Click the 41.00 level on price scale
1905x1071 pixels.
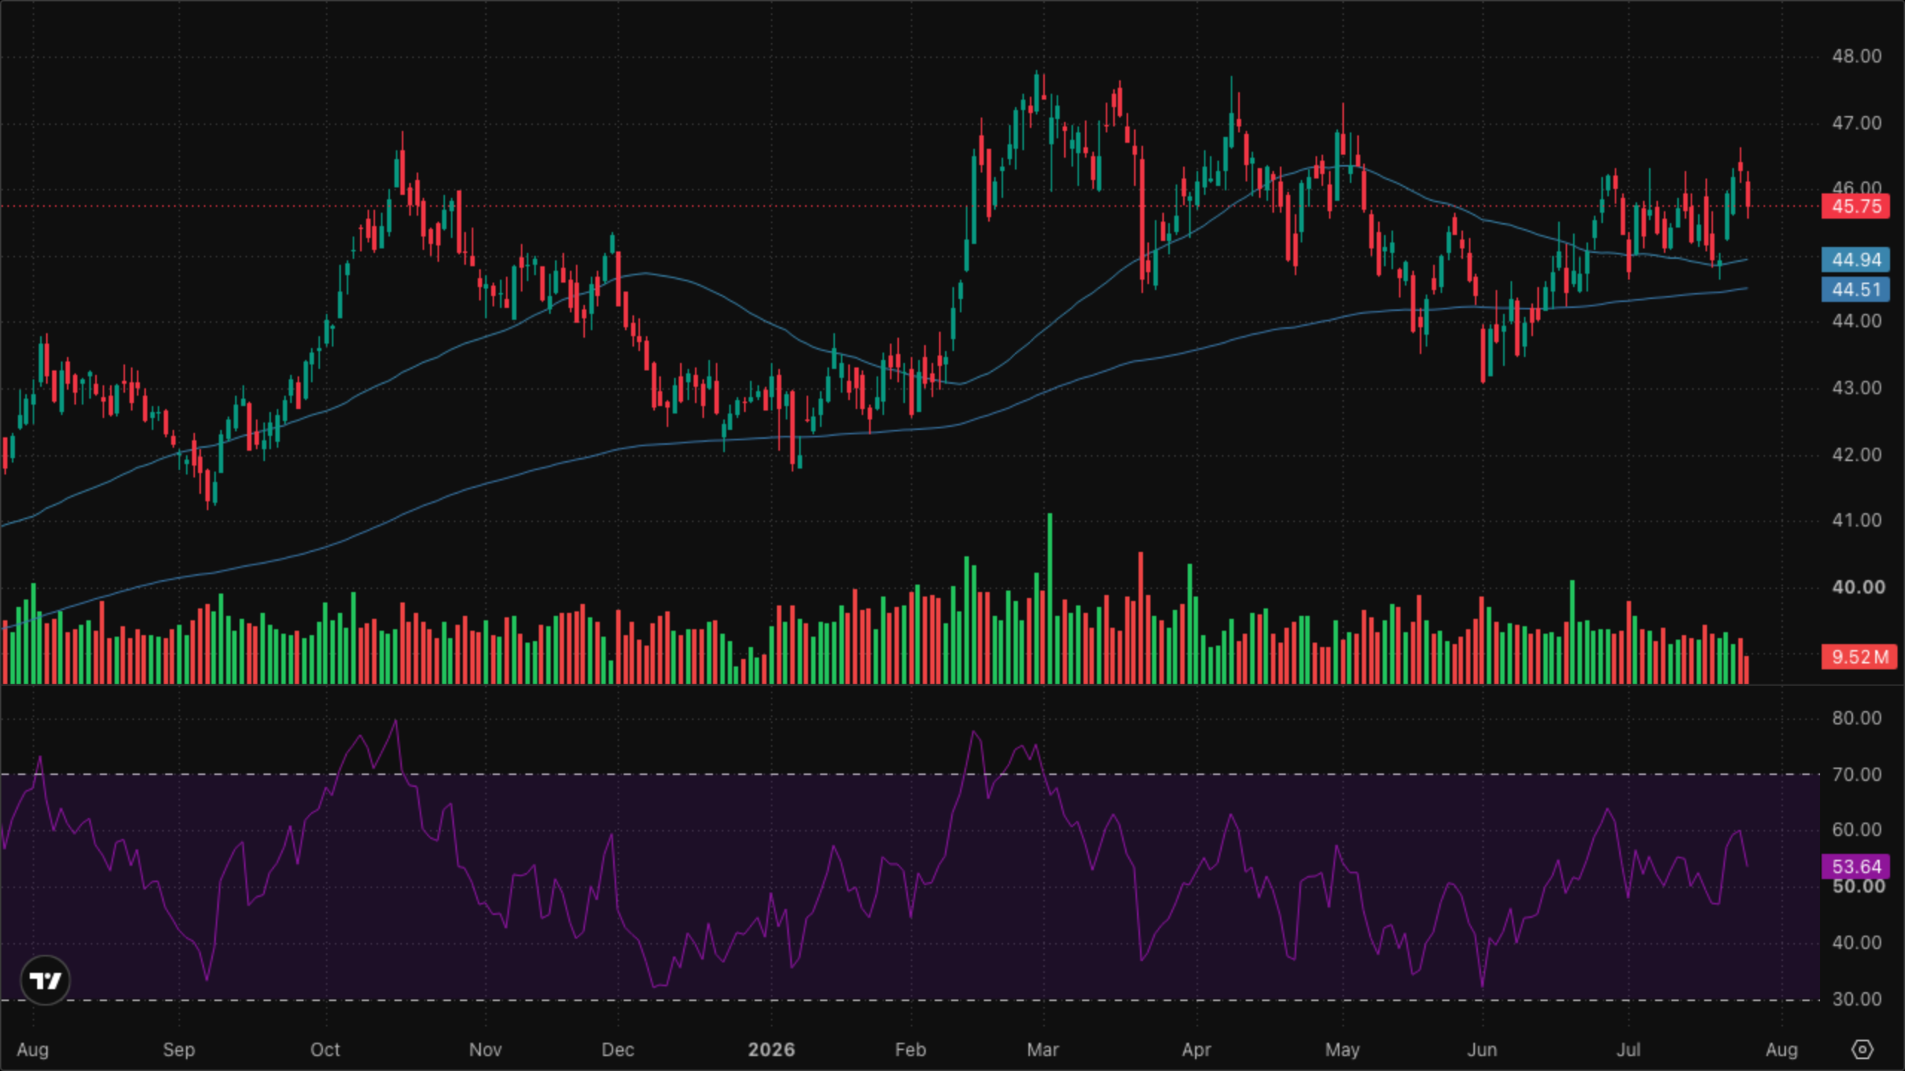click(1856, 521)
